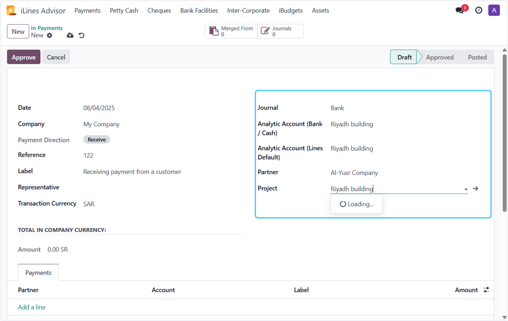This screenshot has width=508, height=321.
Task: Click the gear actions icon beside New
Action: [x=50, y=36]
